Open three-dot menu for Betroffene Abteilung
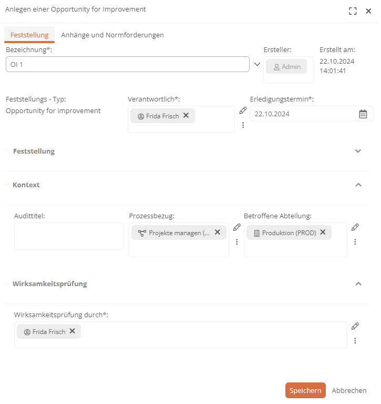Image resolution: width=381 pixels, height=404 pixels. (355, 241)
